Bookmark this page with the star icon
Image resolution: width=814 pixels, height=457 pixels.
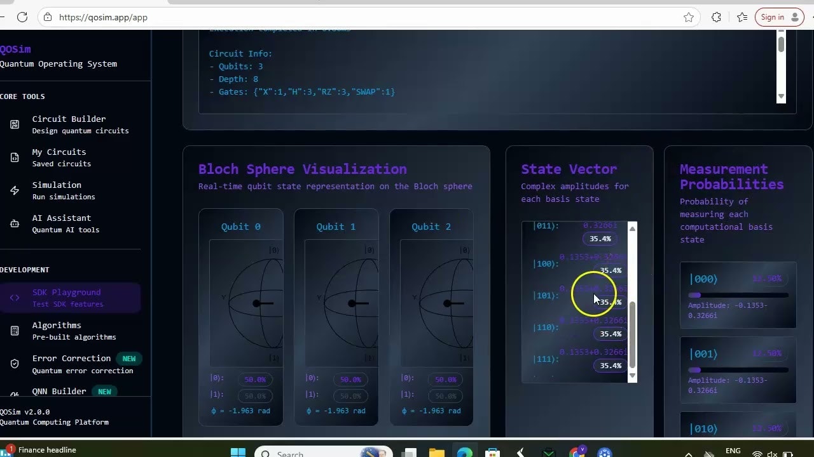click(689, 17)
